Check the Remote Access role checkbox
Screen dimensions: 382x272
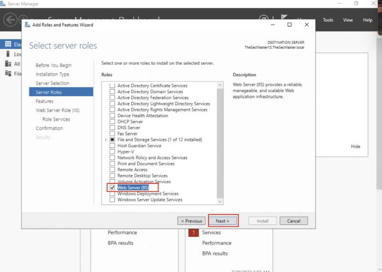[112, 169]
